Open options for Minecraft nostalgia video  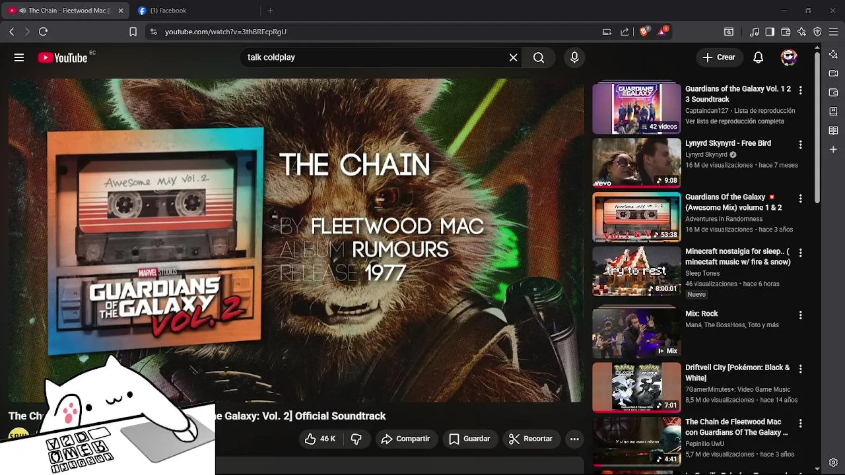click(801, 252)
